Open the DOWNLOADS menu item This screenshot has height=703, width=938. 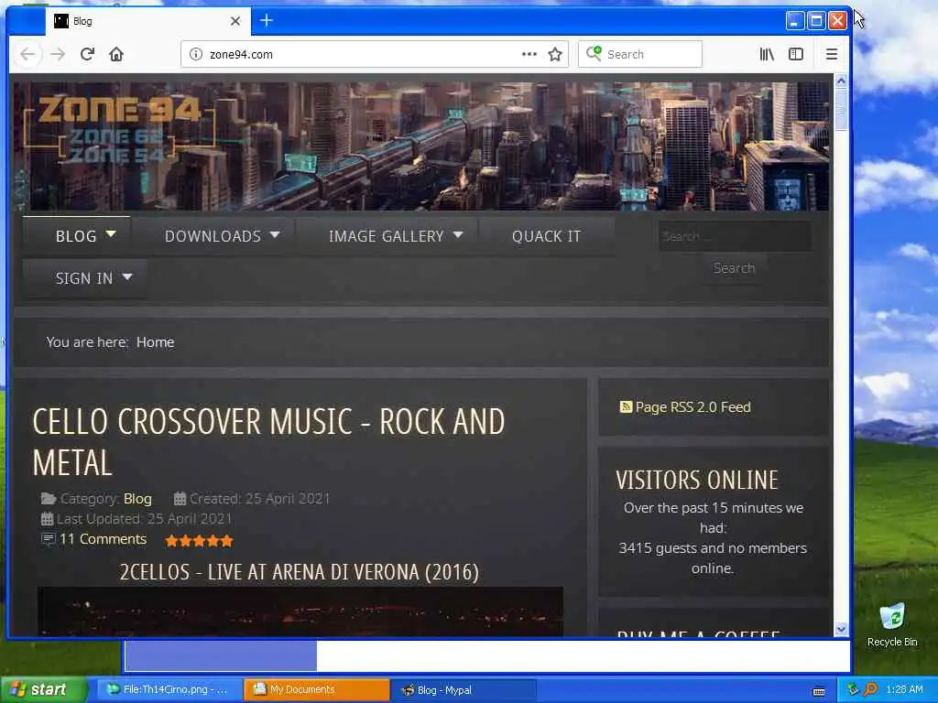coord(213,236)
